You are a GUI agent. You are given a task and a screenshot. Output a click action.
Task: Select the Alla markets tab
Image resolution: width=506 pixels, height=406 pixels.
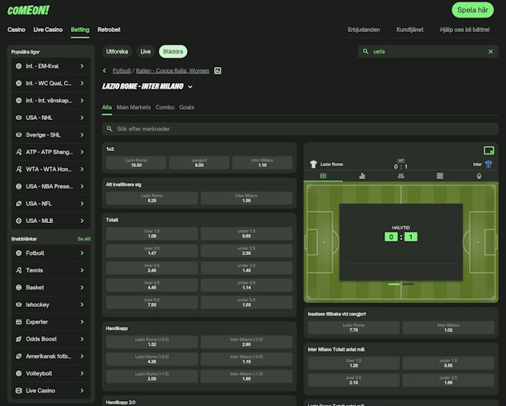click(107, 107)
